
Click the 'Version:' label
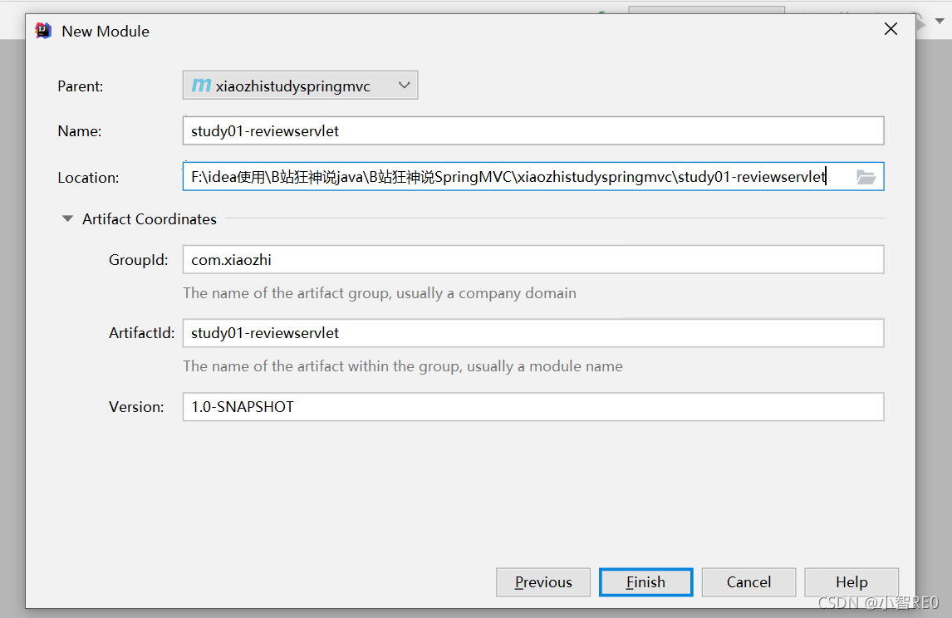136,407
